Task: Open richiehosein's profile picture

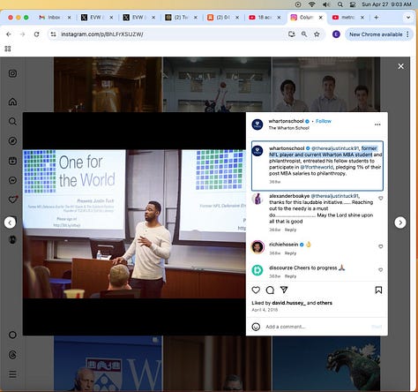Action: 258,247
